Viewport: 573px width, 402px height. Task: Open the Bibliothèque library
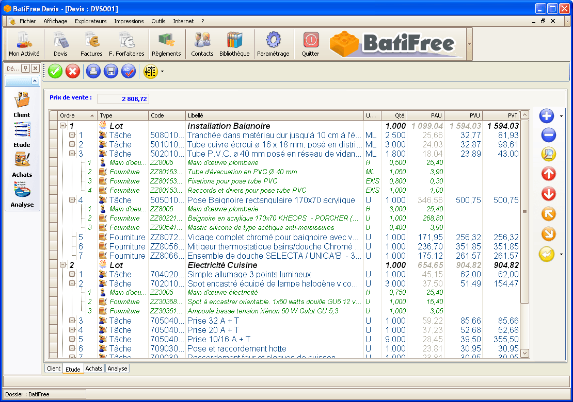[235, 44]
